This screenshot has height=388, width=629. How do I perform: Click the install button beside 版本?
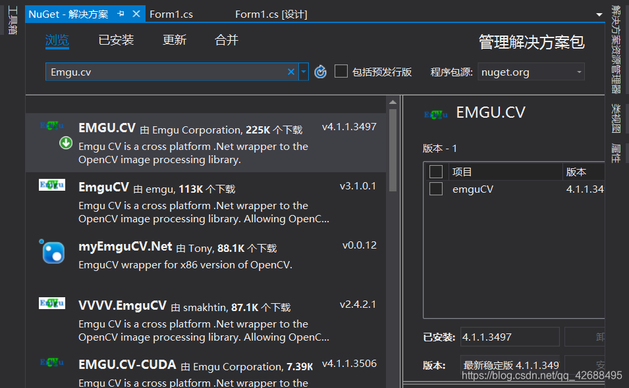coord(585,365)
